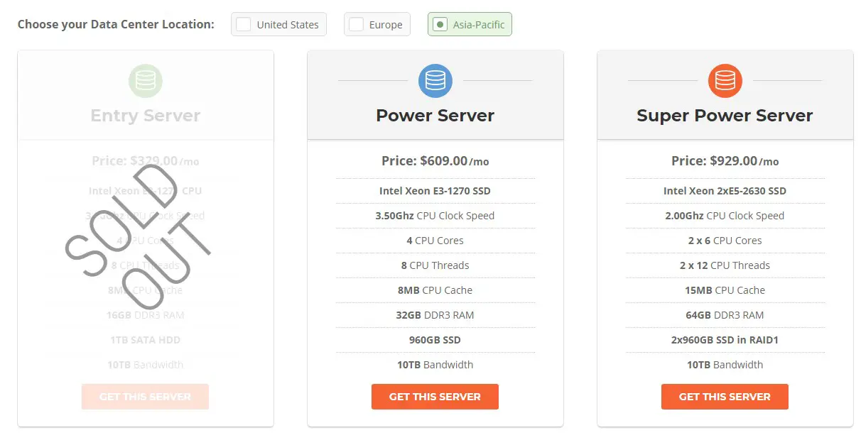Click the $609.00 per month price
The image size is (861, 440).
(435, 161)
